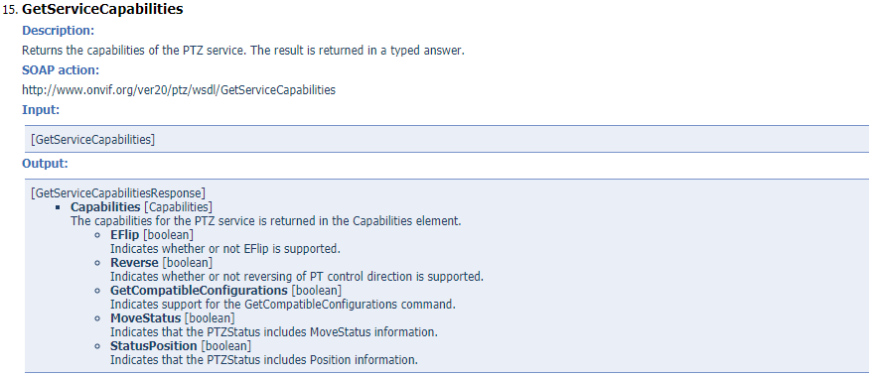The width and height of the screenshot is (875, 377).
Task: Click the [GetServiceCapabilitiesResponse] output element
Action: tap(118, 193)
